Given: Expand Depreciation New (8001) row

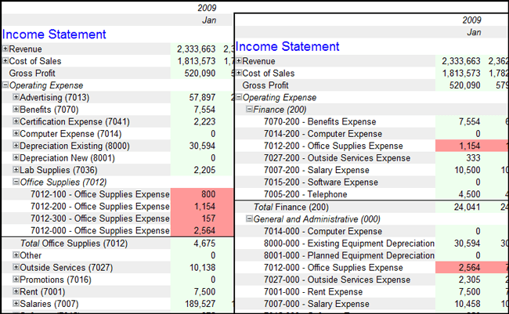Looking at the screenshot, I should (16, 157).
